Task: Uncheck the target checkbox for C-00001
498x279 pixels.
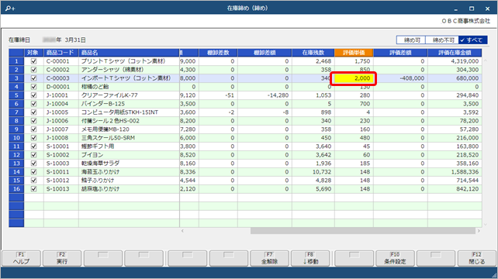Action: click(x=33, y=61)
